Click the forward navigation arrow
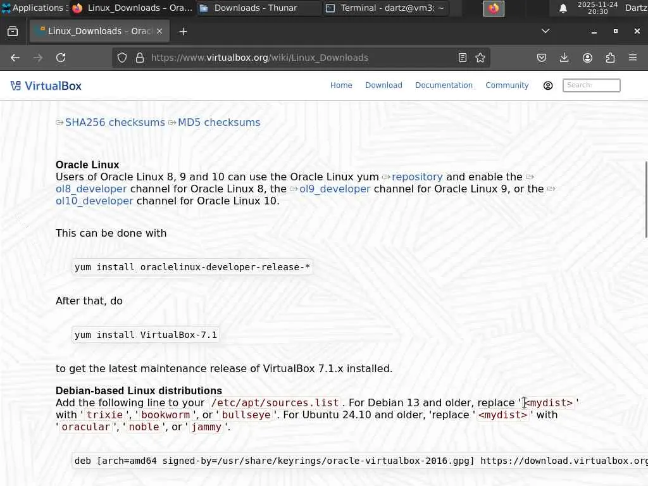Image resolution: width=648 pixels, height=486 pixels. 38,58
